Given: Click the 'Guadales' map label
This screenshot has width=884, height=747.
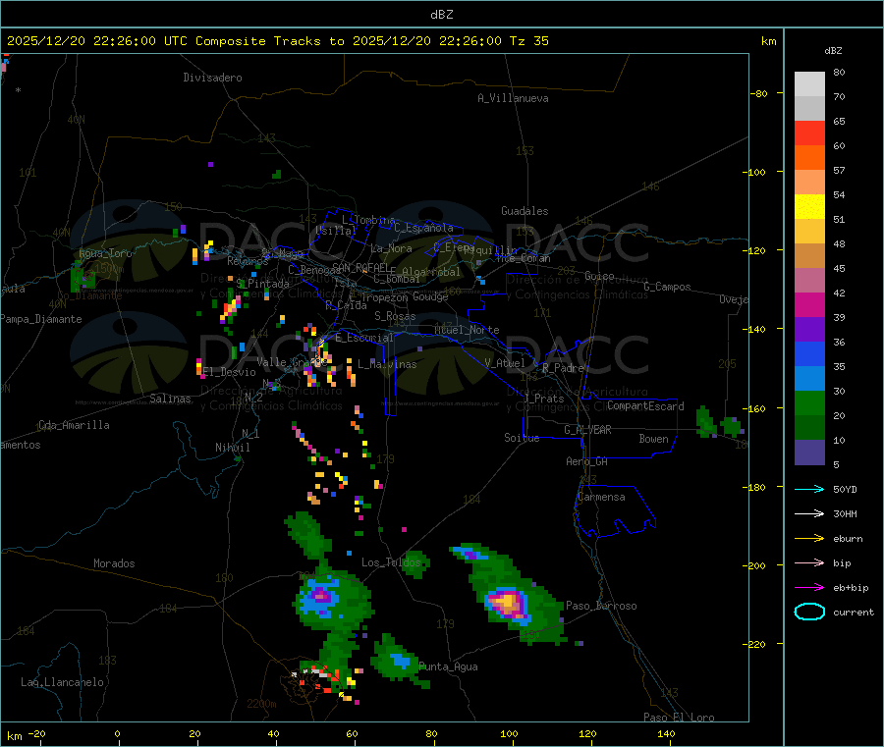Looking at the screenshot, I should [525, 211].
